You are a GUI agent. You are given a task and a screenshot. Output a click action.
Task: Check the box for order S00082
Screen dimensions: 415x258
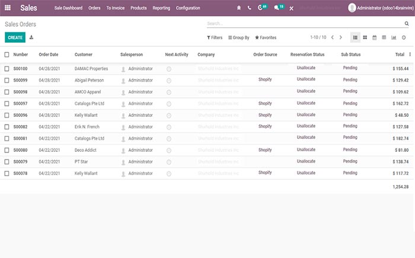(x=7, y=126)
